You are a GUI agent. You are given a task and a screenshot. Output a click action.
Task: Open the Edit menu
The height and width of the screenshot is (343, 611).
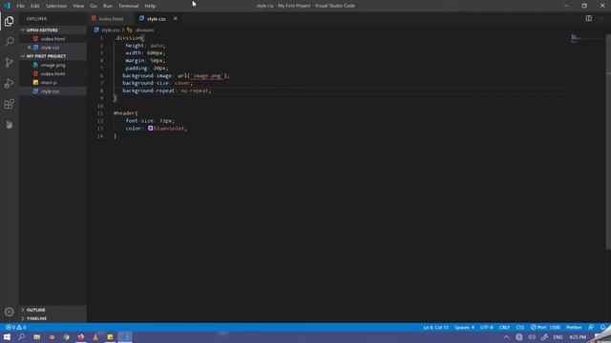tap(35, 6)
